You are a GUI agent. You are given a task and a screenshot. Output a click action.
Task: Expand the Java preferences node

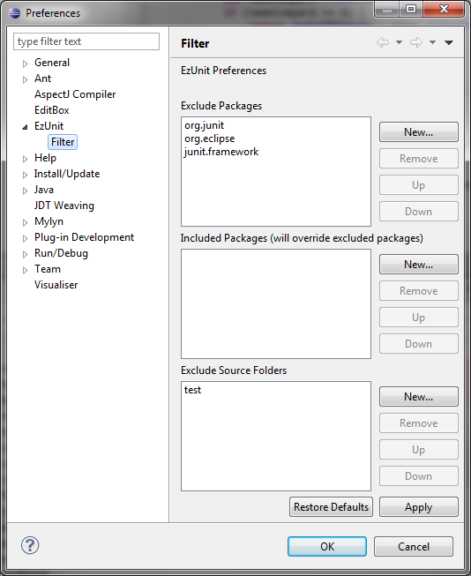pos(25,191)
